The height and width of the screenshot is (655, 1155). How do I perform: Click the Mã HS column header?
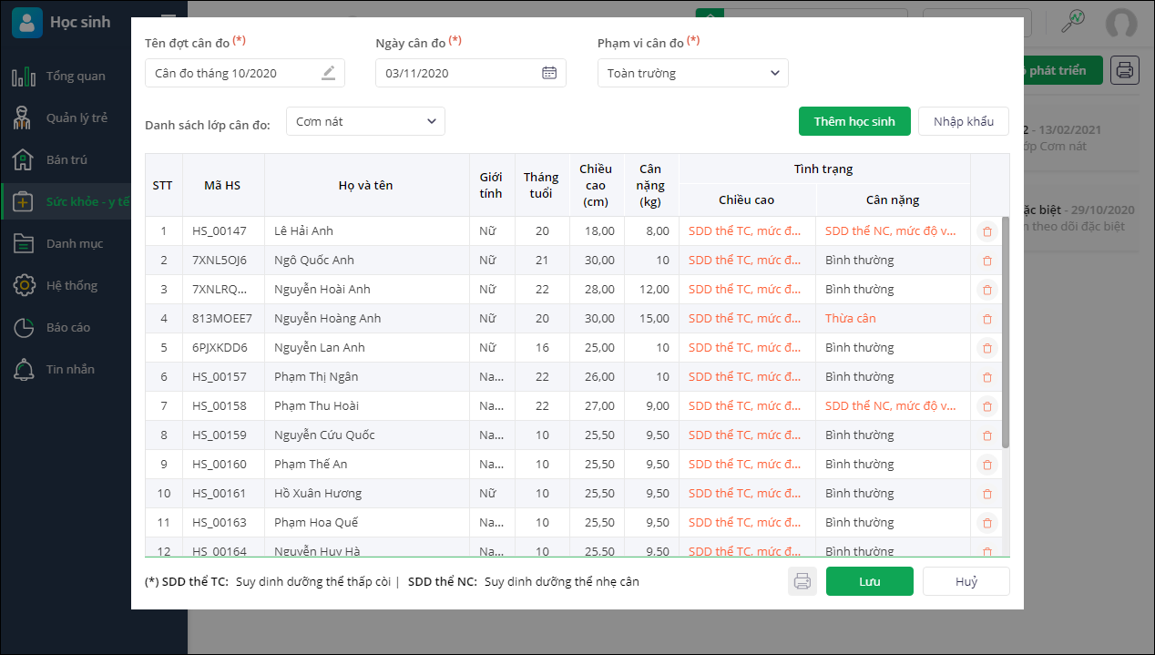click(223, 185)
